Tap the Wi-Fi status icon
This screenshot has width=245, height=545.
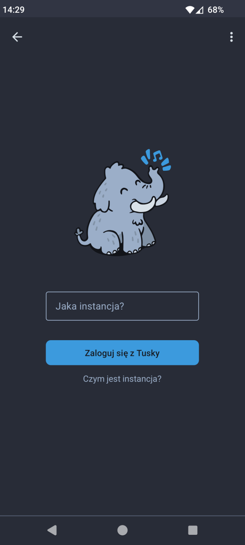tap(190, 9)
